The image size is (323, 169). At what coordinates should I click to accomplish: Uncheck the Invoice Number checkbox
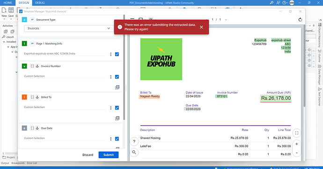click(117, 77)
